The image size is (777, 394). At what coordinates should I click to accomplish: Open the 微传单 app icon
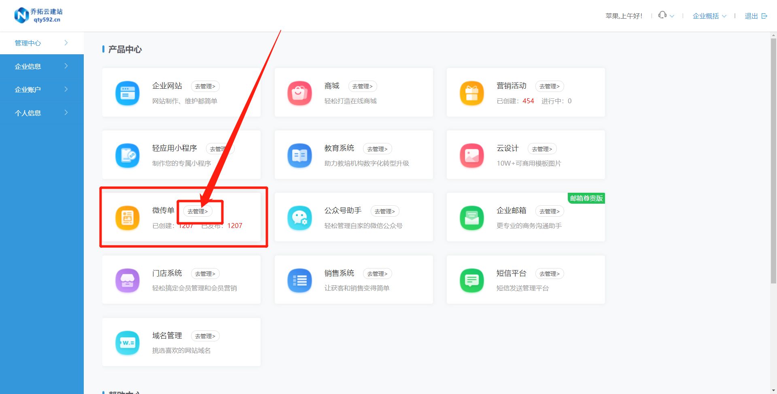tap(127, 217)
